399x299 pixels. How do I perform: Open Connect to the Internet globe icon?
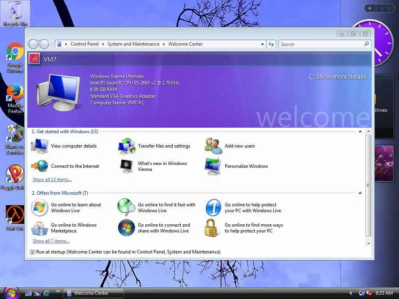(x=40, y=166)
